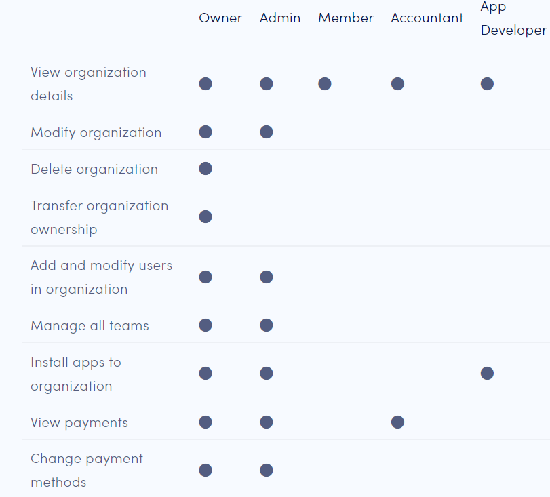Click Owner dot for Delete organization
This screenshot has height=497, width=550.
click(205, 169)
